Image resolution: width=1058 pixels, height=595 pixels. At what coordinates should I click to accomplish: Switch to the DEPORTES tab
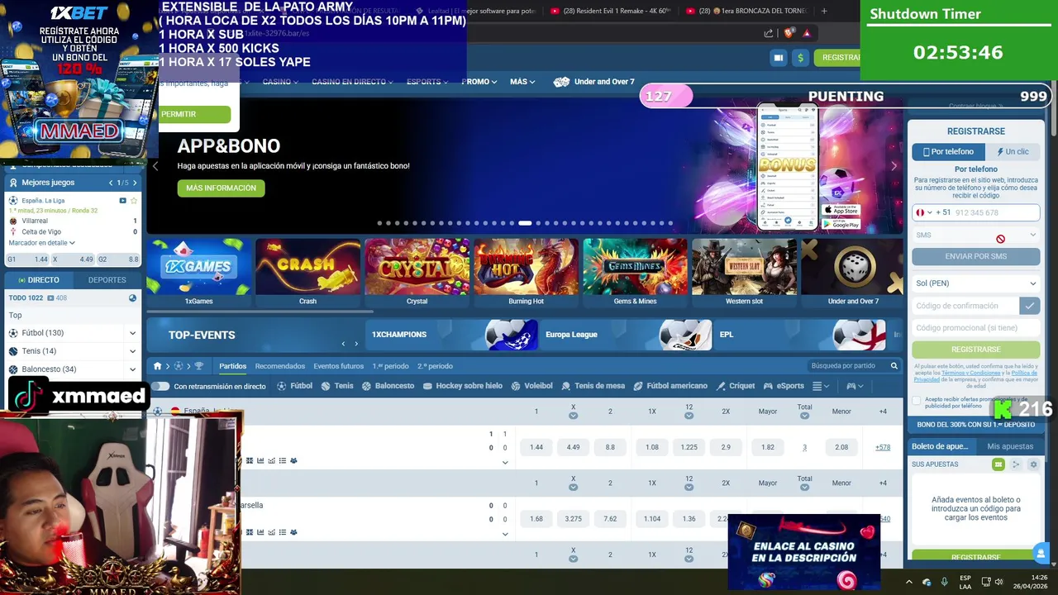click(107, 280)
